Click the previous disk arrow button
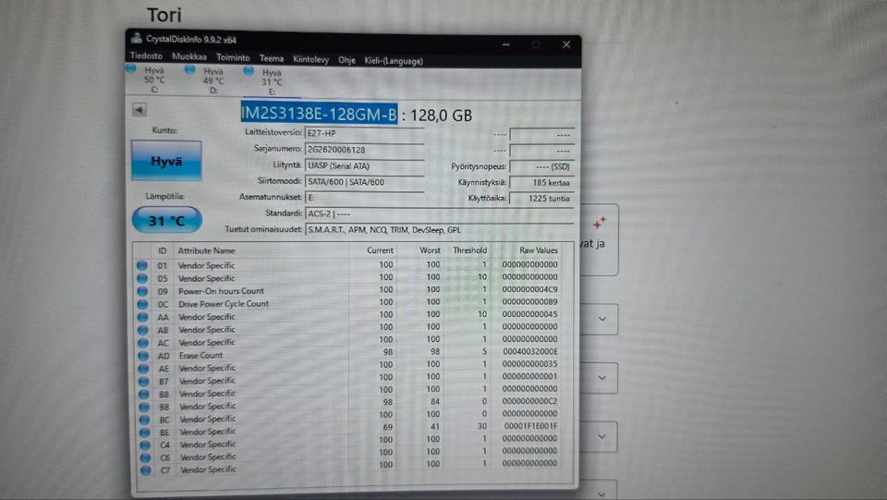Screen dimensions: 887x500 pyautogui.click(x=140, y=110)
